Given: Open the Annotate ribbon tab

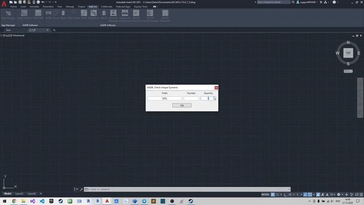Looking at the screenshot, I should pos(34,7).
